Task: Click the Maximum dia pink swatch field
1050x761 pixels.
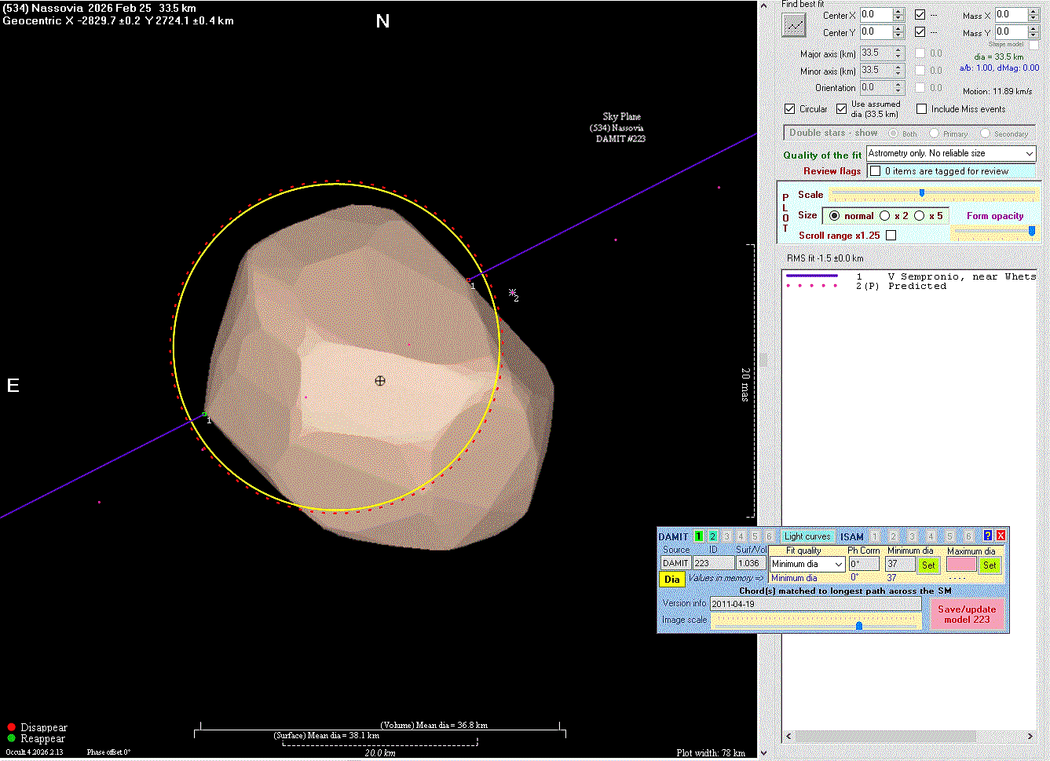Action: point(961,565)
